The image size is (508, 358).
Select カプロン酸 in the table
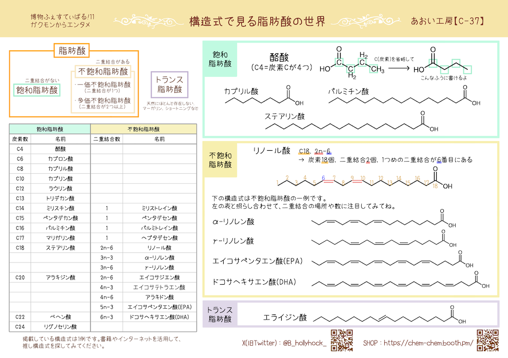(x=61, y=159)
